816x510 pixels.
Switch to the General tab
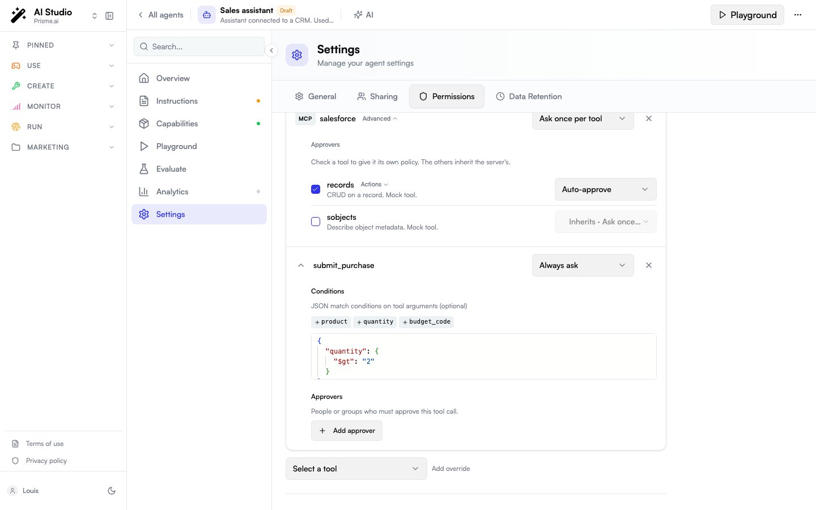(x=316, y=96)
